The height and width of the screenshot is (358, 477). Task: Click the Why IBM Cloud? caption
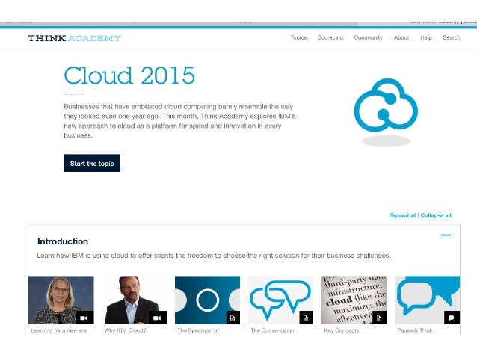point(125,330)
